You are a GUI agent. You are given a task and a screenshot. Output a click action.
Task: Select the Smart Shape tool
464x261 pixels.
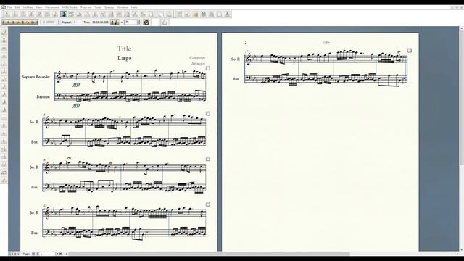(x=87, y=14)
